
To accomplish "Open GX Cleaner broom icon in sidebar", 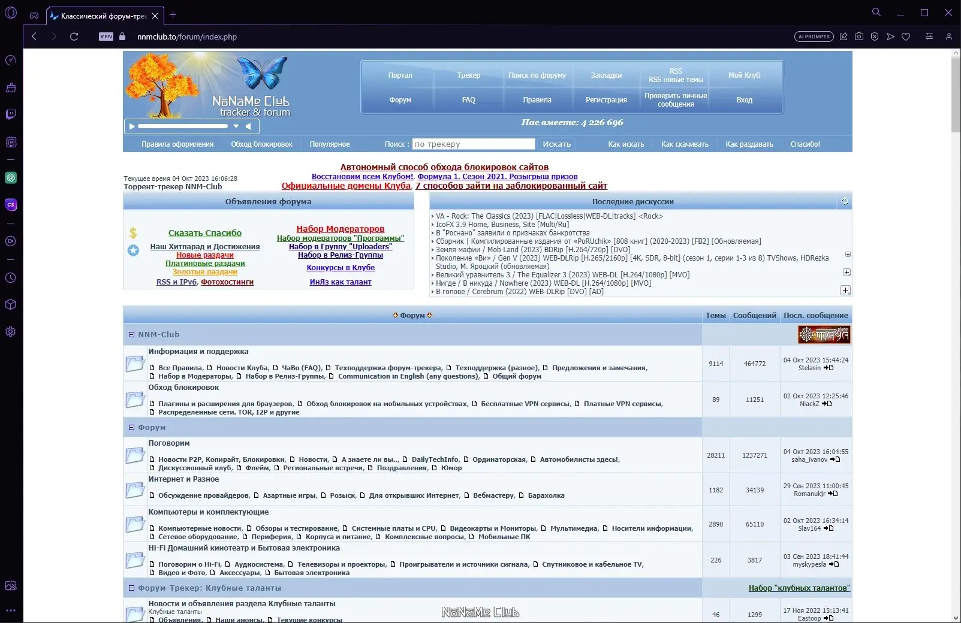I will (x=10, y=87).
